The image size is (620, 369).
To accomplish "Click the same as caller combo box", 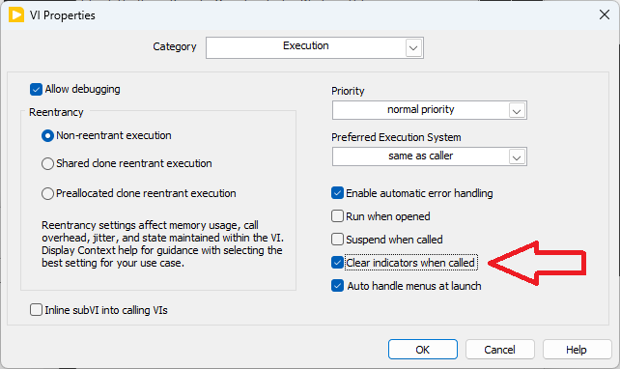I will point(430,156).
